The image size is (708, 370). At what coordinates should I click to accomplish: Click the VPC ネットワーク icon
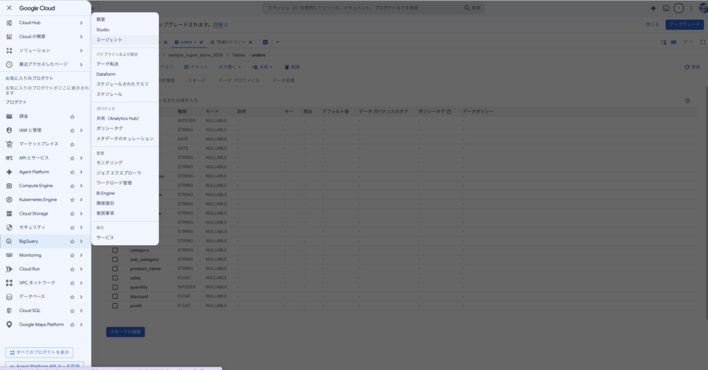coord(9,283)
